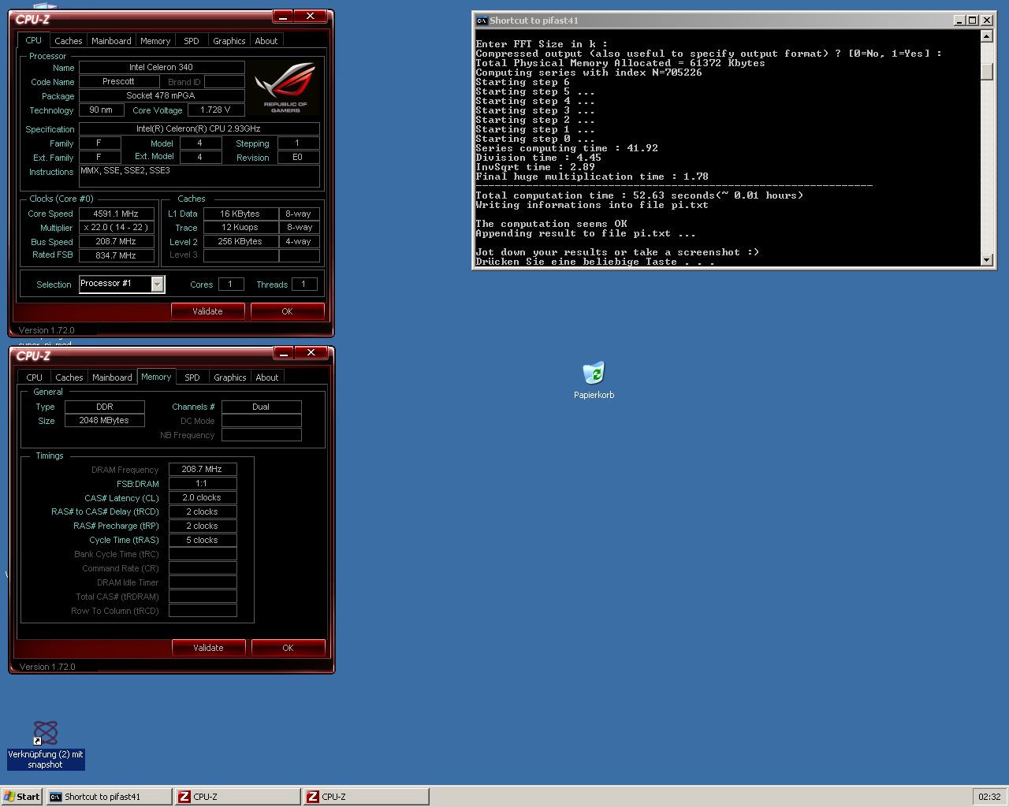The height and width of the screenshot is (807, 1009).
Task: Maximize the pifast41 console window
Action: (x=973, y=20)
